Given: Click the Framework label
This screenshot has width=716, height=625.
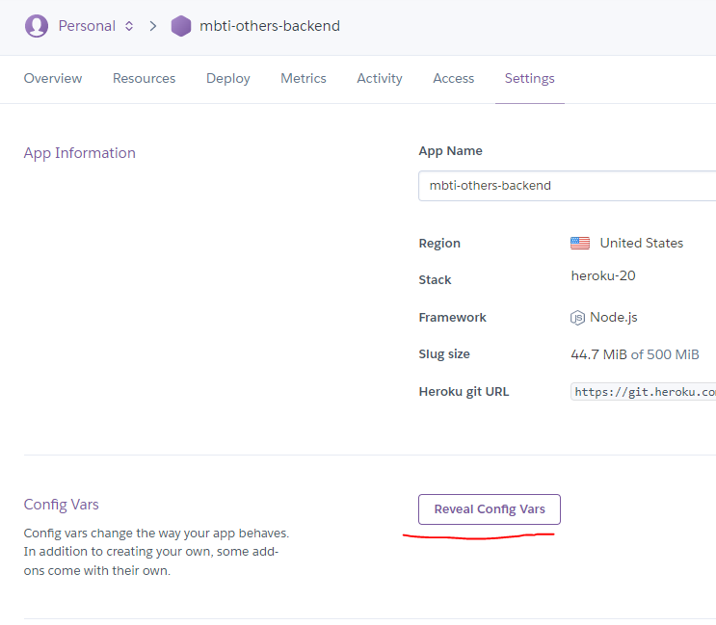Looking at the screenshot, I should [x=453, y=318].
